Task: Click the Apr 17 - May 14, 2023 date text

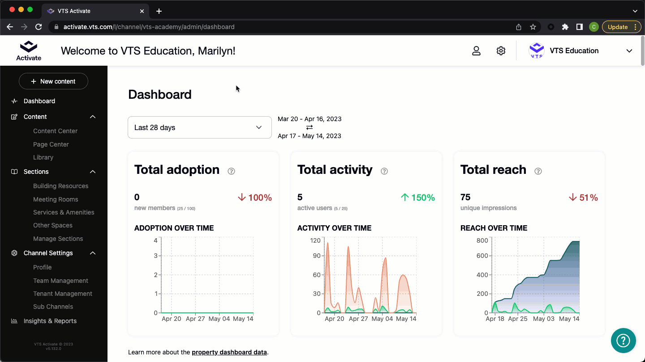Action: tap(310, 136)
